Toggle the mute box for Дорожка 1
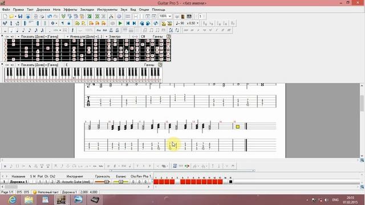The image size is (365, 205). pyautogui.click(x=34, y=182)
